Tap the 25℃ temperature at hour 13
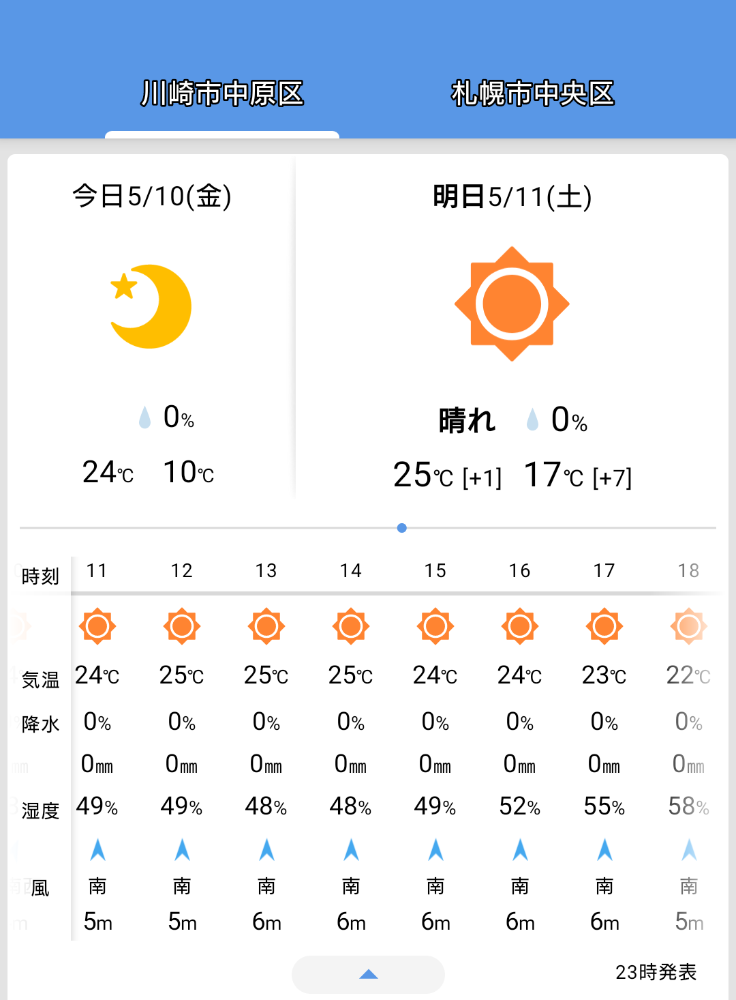Screen dimensions: 736x1000 coord(266,675)
